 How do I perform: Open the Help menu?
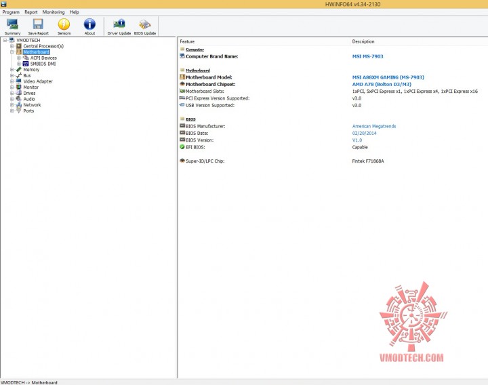coord(74,12)
